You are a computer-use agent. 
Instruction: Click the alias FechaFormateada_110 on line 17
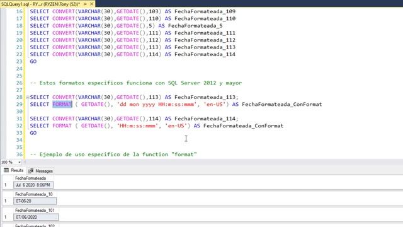point(205,18)
